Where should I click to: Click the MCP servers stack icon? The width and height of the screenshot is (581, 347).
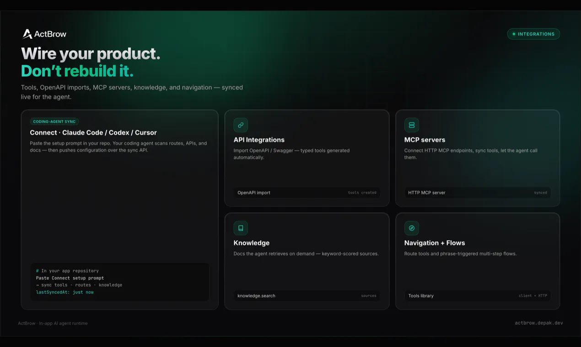(x=411, y=125)
